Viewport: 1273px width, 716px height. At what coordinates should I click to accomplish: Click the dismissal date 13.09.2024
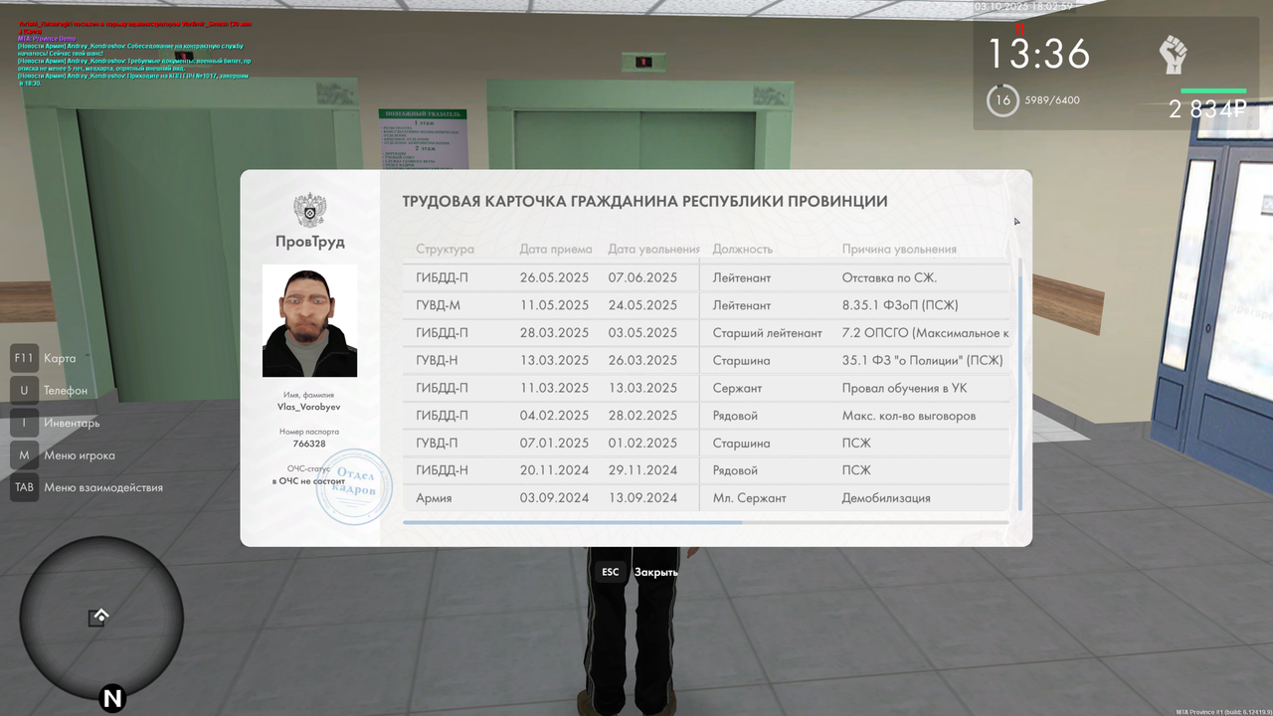point(642,498)
